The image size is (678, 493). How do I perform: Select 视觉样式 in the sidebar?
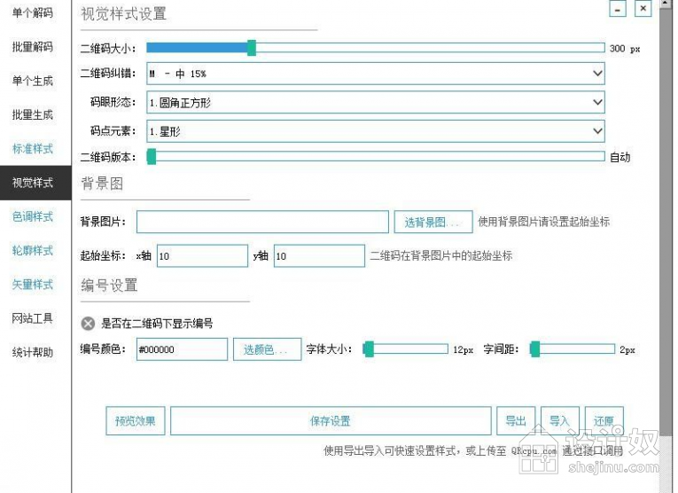[35, 183]
